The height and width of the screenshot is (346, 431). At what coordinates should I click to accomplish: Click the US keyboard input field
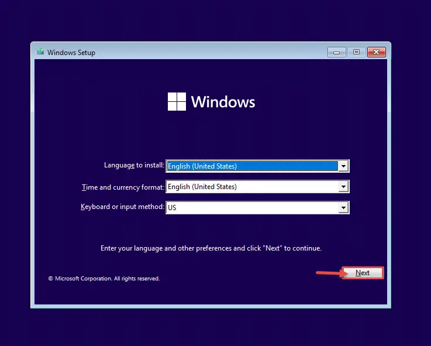point(252,208)
